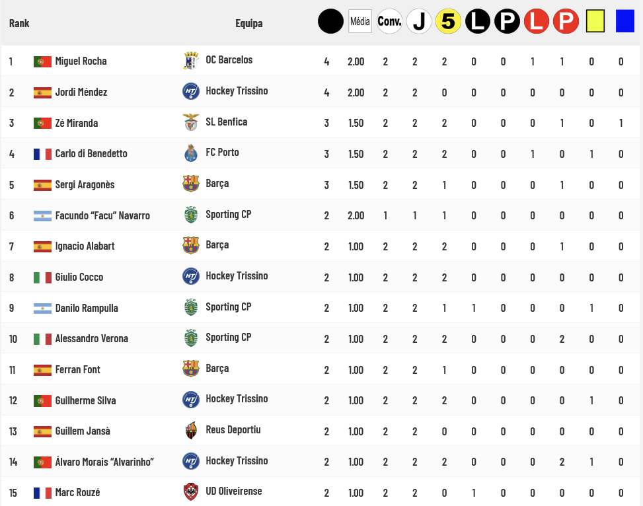The width and height of the screenshot is (643, 506).
Task: Click the Reus Deportiu team crest
Action: coord(190,431)
